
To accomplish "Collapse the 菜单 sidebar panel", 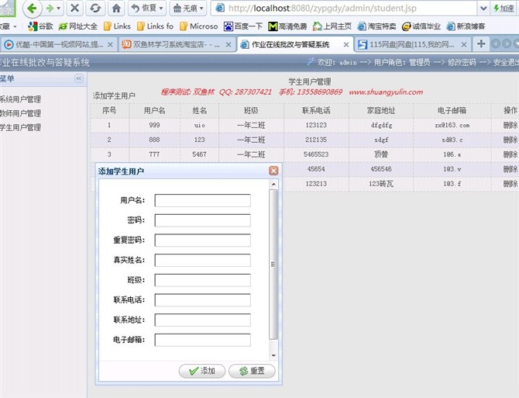I will 79,78.
